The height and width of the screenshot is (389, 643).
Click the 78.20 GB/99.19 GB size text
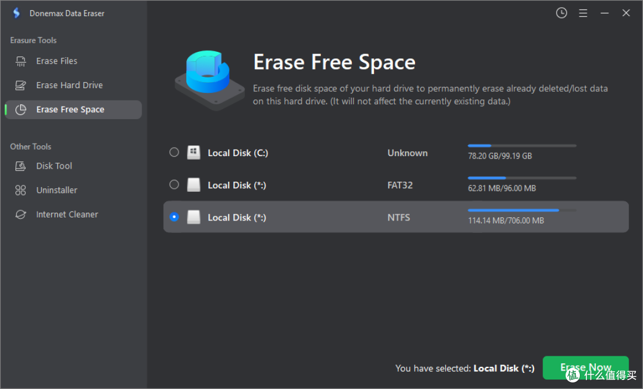pos(500,156)
